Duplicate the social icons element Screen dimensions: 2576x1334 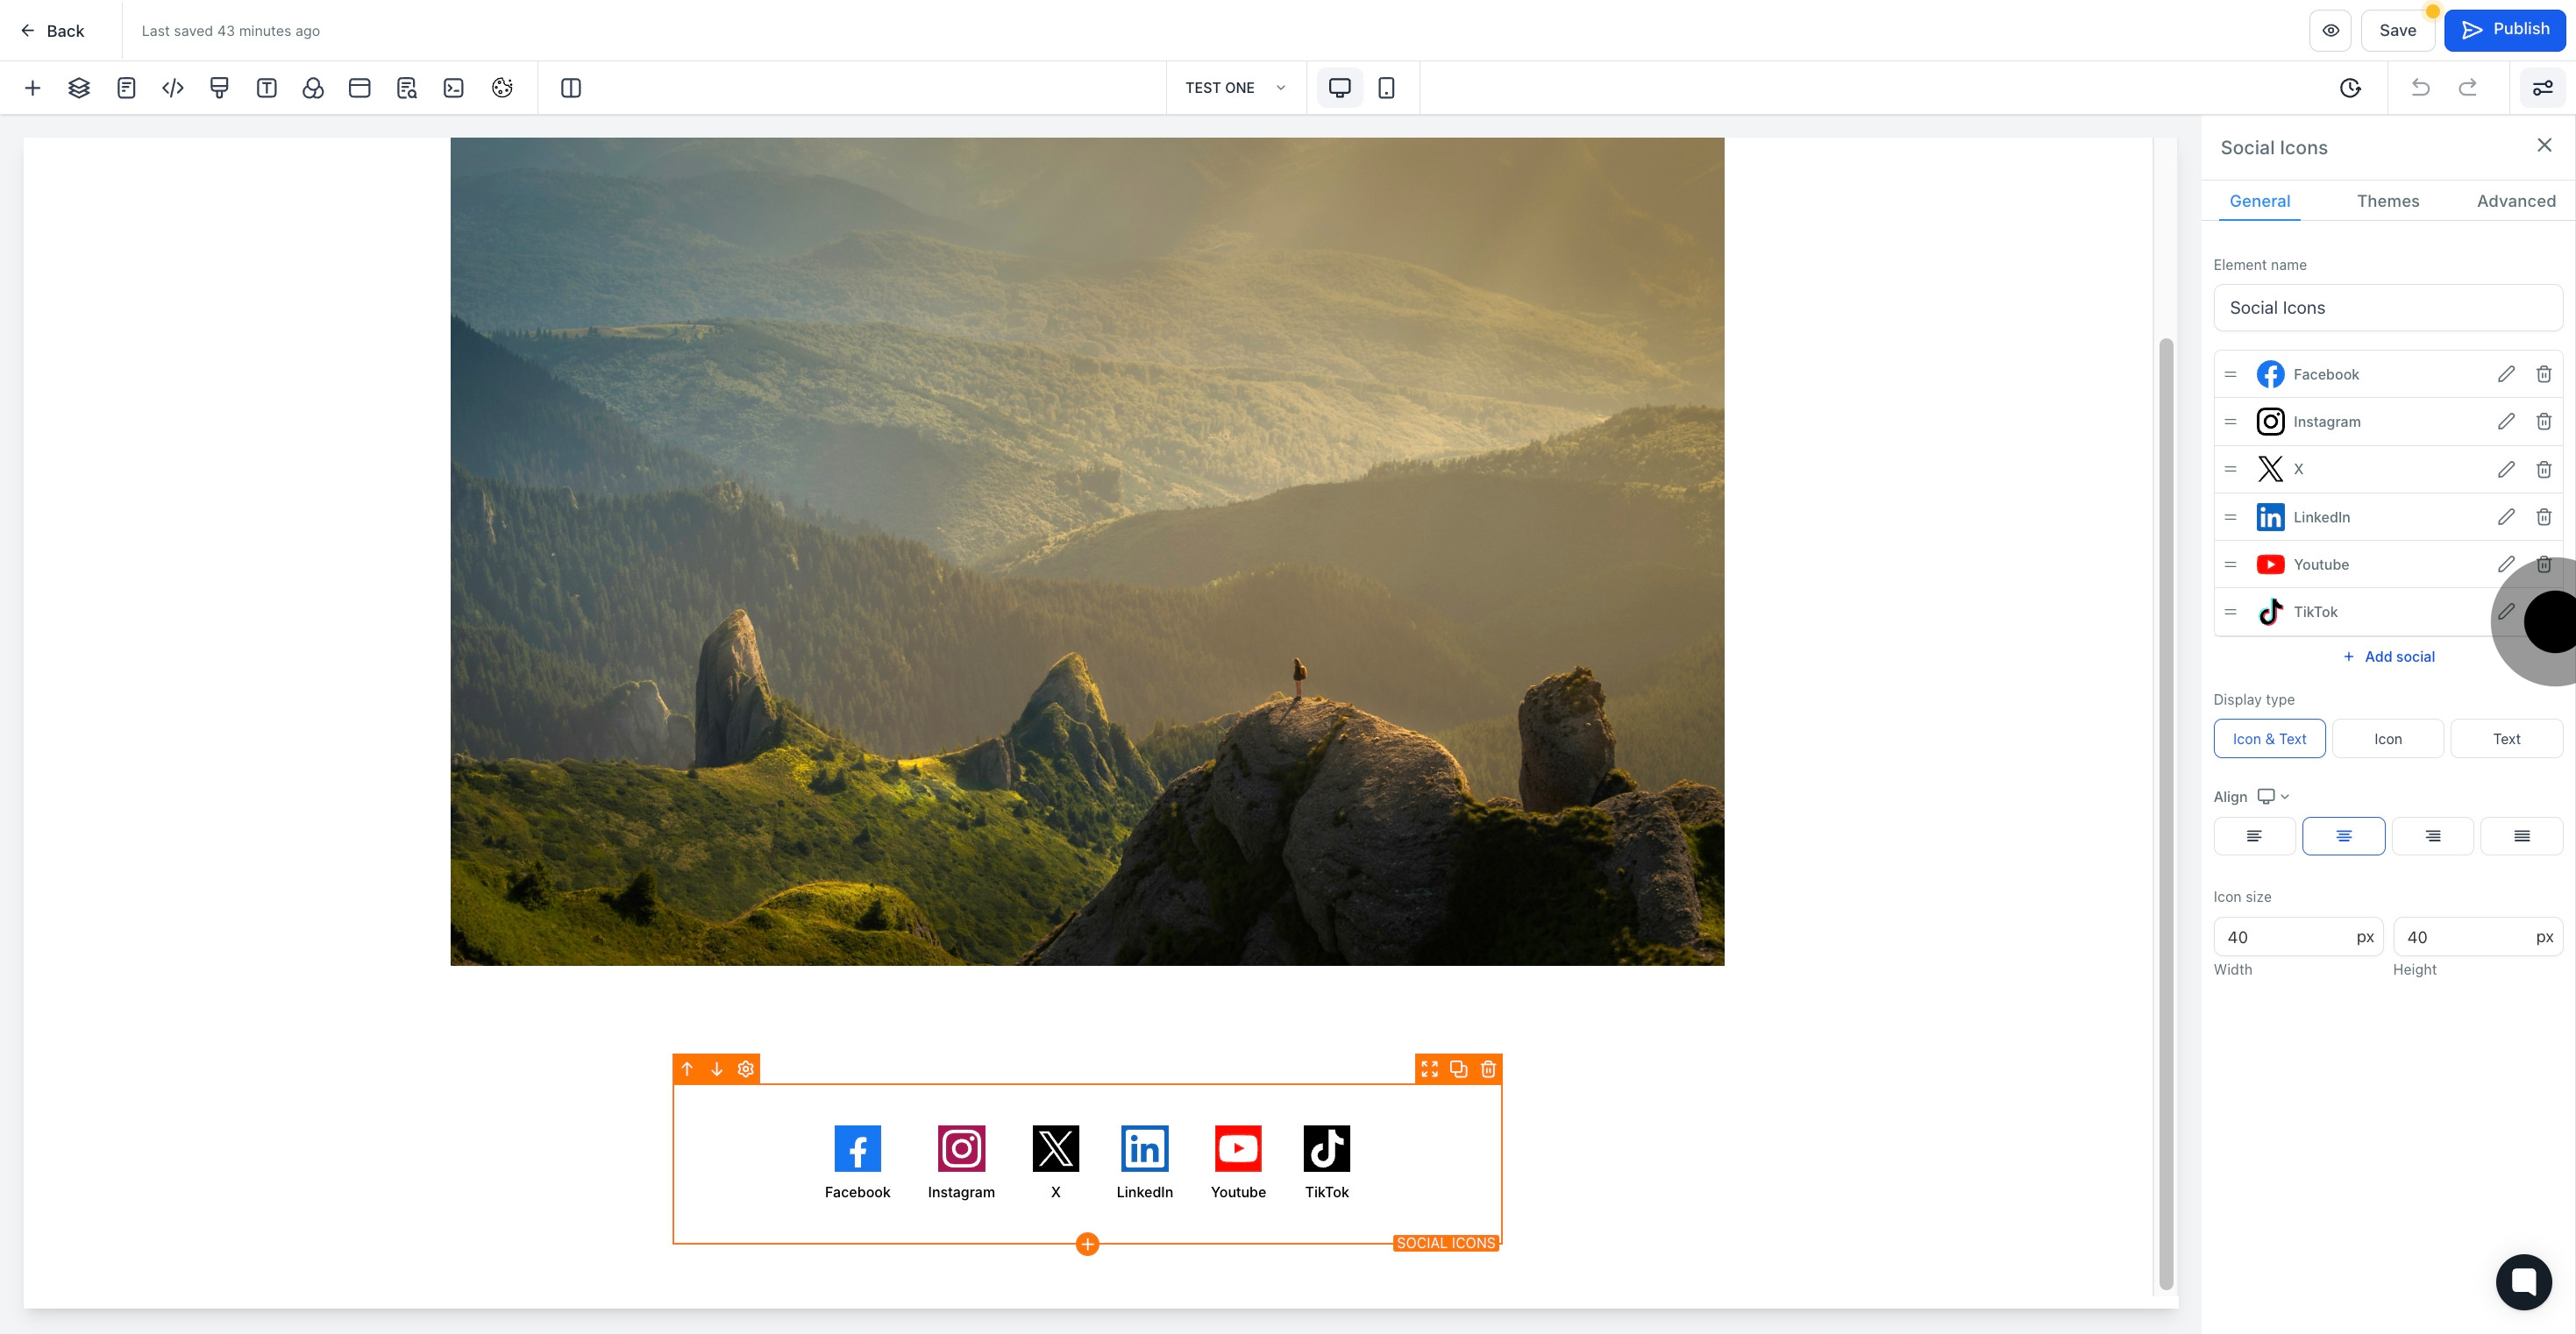1458,1069
